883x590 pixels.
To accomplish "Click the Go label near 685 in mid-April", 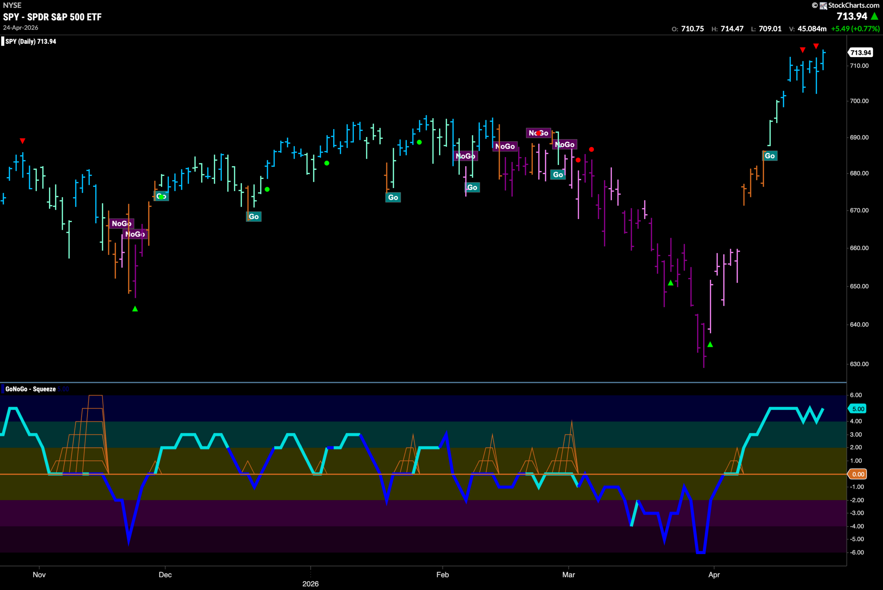I will (x=770, y=156).
